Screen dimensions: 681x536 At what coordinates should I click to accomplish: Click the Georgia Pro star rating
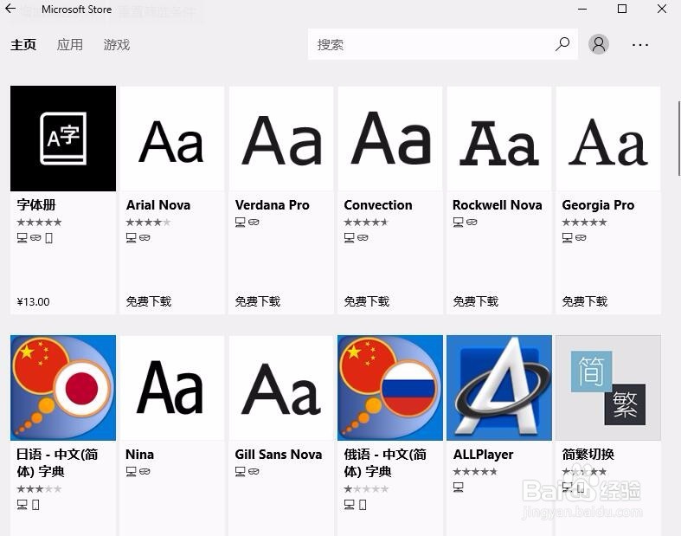click(x=584, y=223)
